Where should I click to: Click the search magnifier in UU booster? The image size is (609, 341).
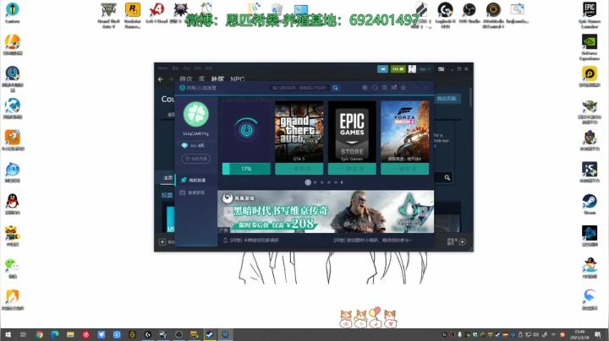(x=336, y=88)
